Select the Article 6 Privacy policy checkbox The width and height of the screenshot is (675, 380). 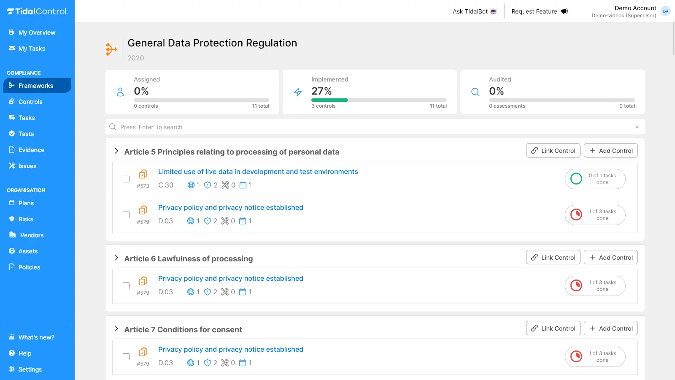(126, 286)
